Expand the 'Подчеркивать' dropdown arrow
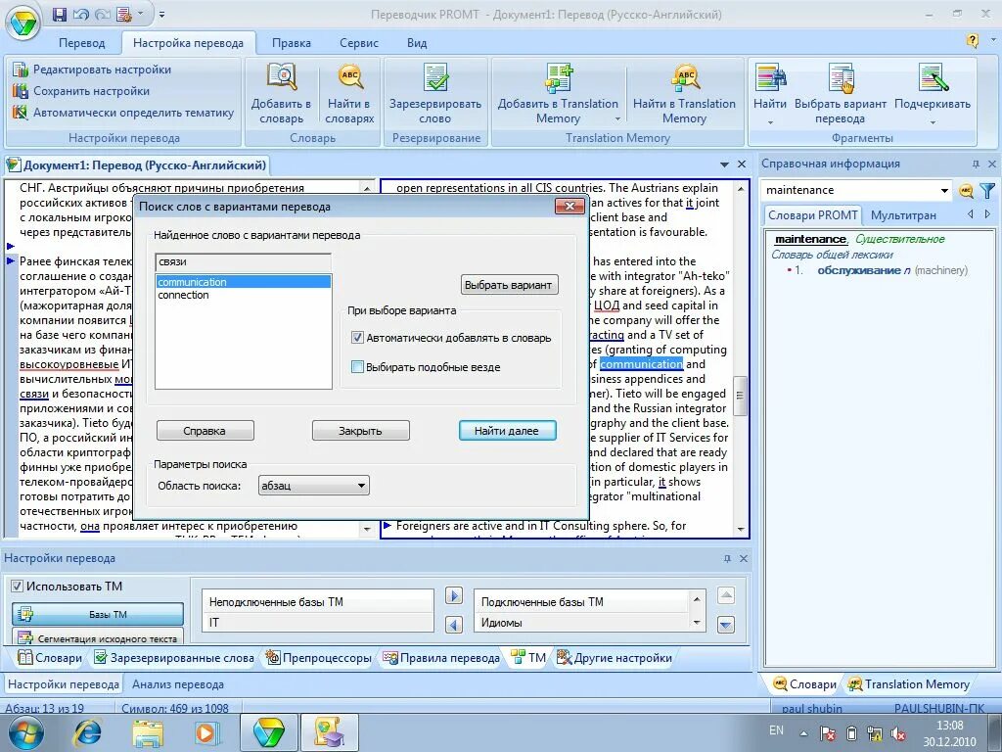1002x752 pixels. 933,122
